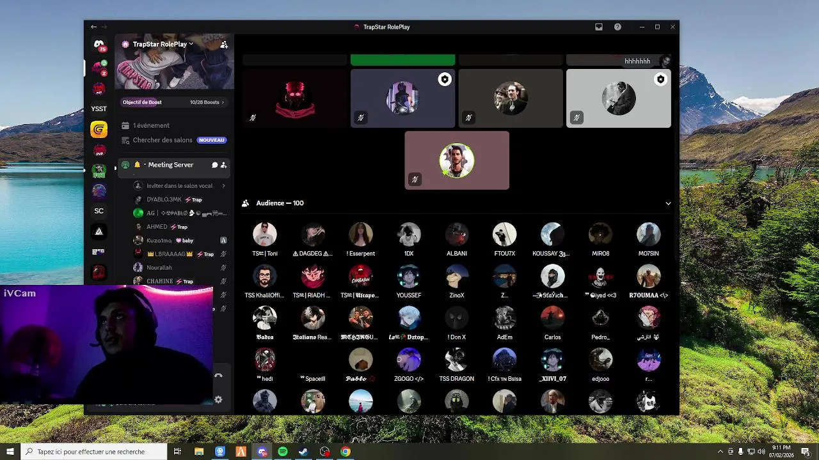This screenshot has width=819, height=460.
Task: Open Windows Start menu
Action: point(10,452)
